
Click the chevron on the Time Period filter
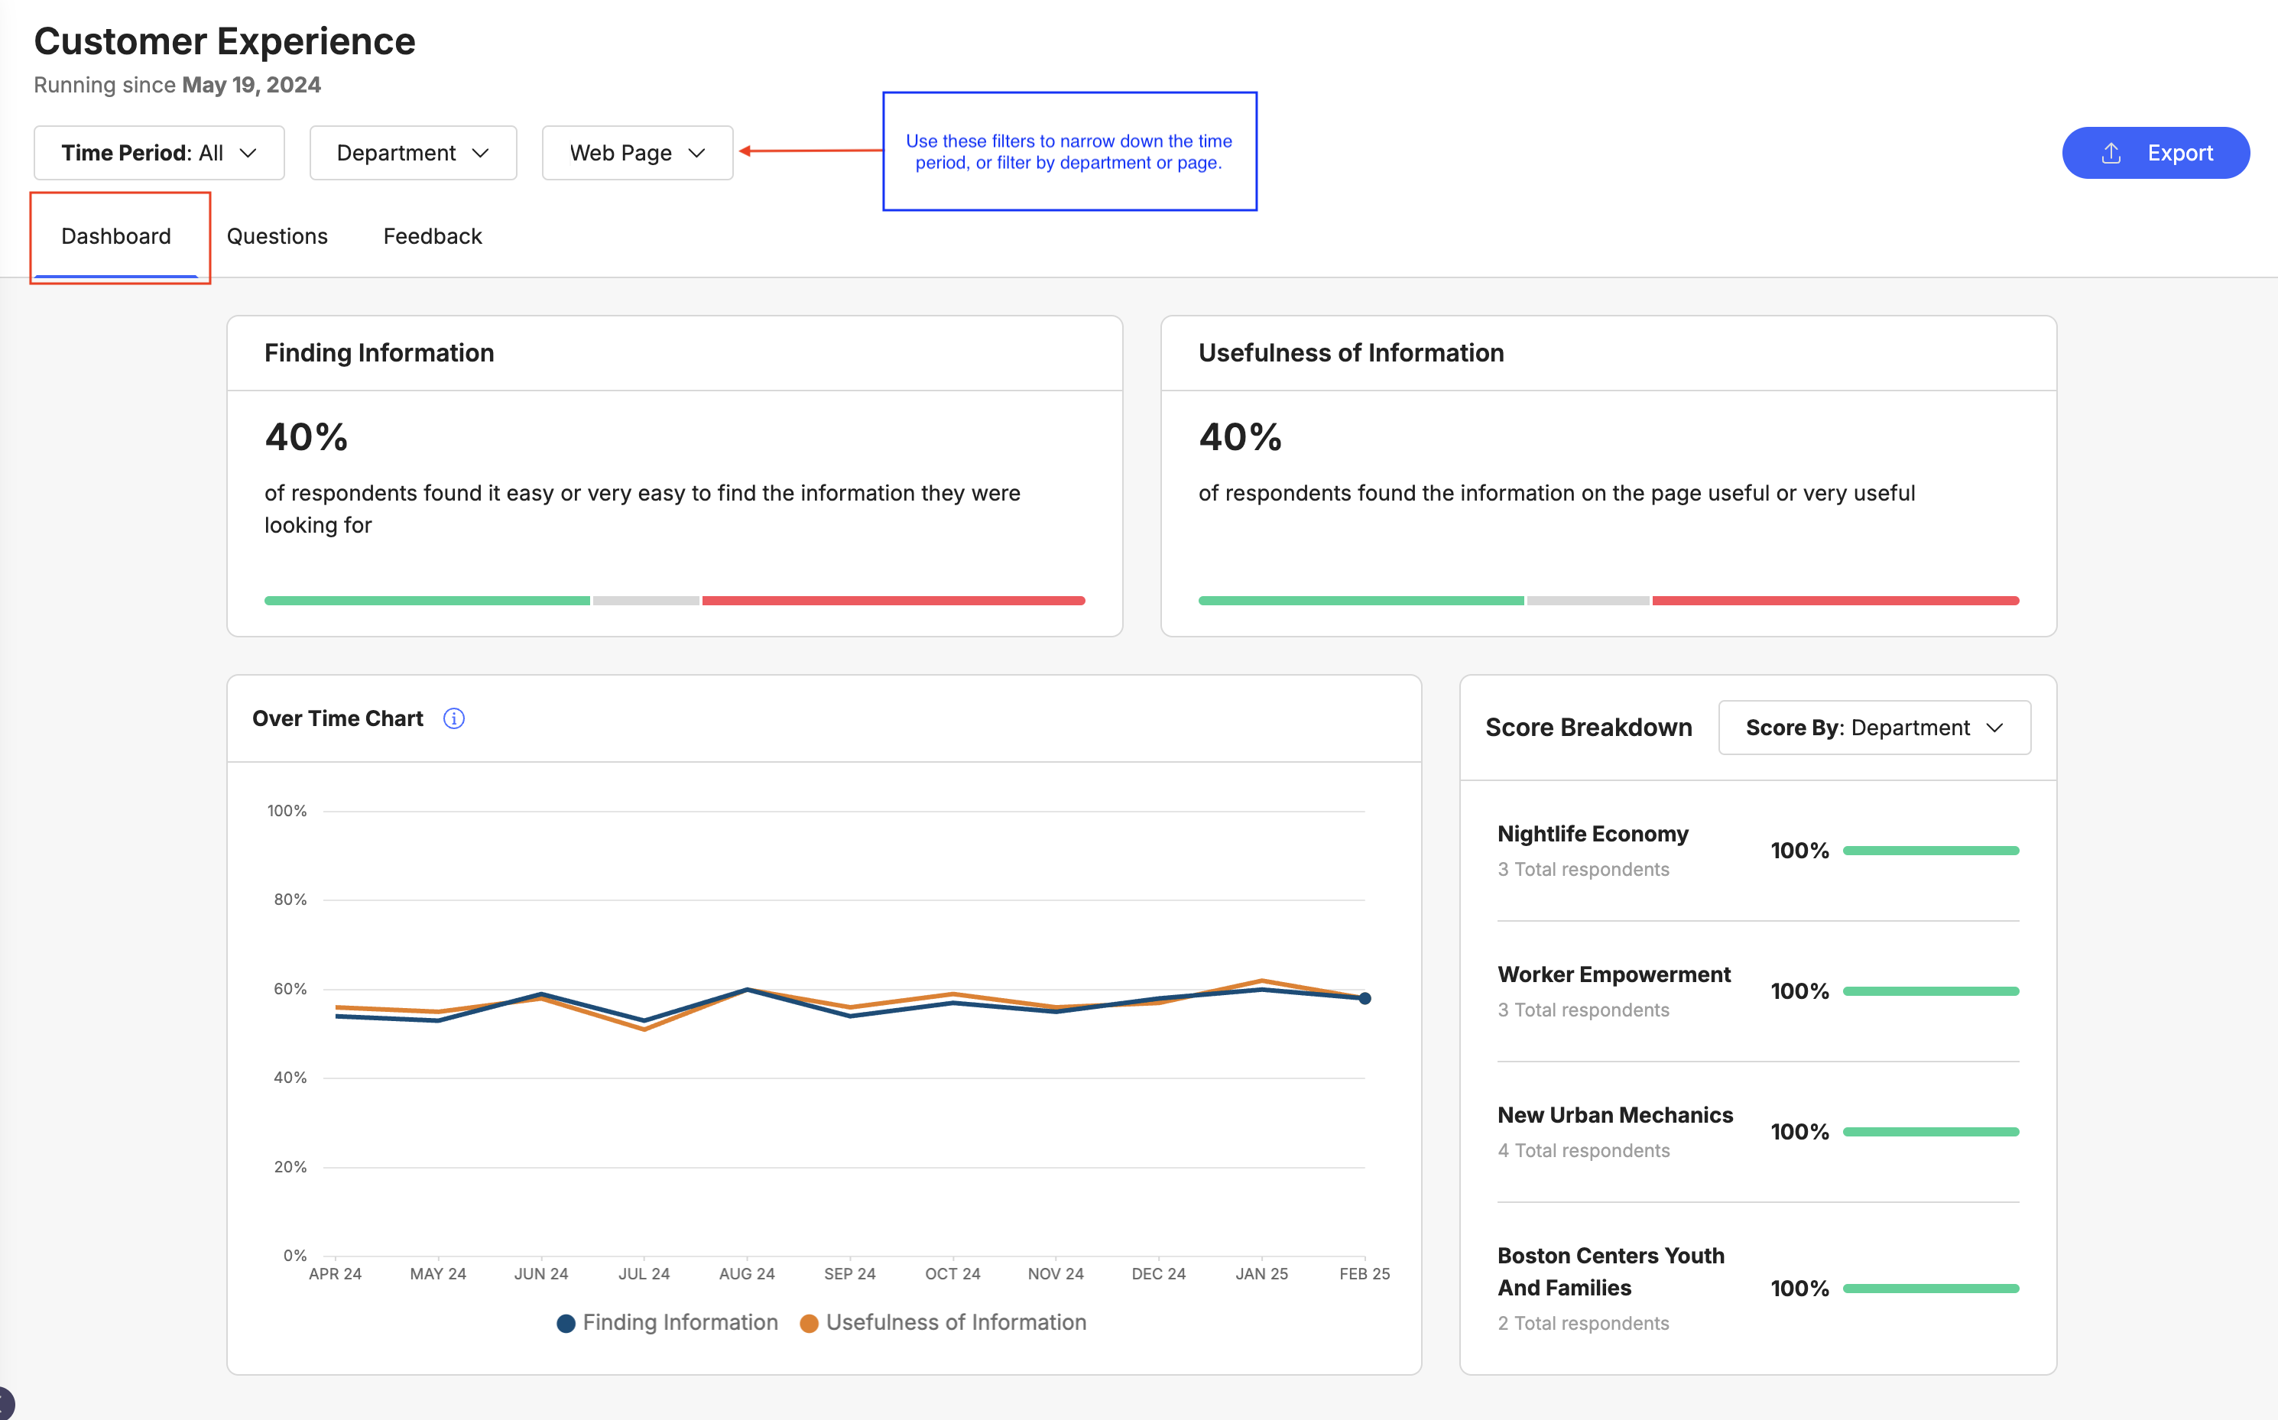pyautogui.click(x=248, y=153)
